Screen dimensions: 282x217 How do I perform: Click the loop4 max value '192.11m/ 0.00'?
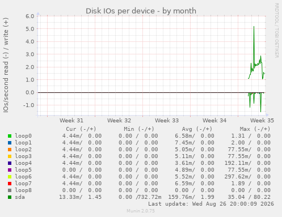247,163
